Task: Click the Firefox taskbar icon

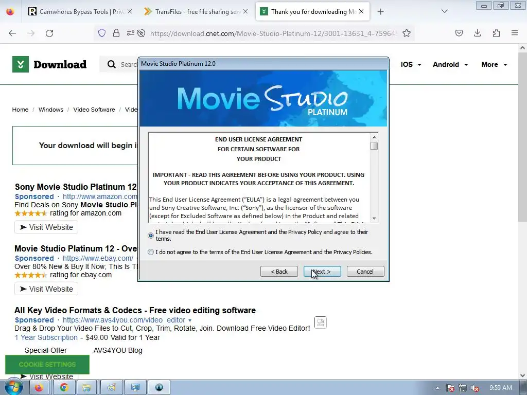Action: [x=39, y=387]
